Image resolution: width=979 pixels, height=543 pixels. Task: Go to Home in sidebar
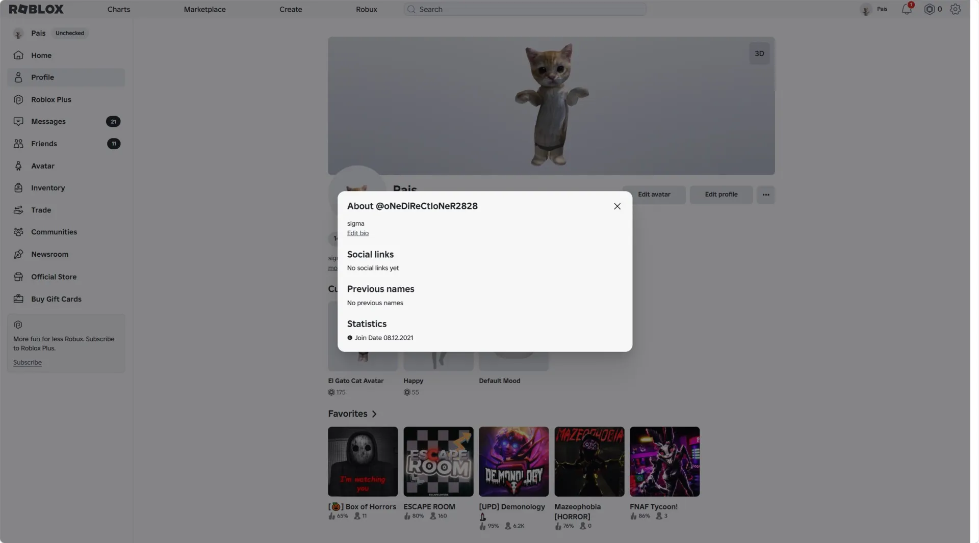[x=66, y=56]
